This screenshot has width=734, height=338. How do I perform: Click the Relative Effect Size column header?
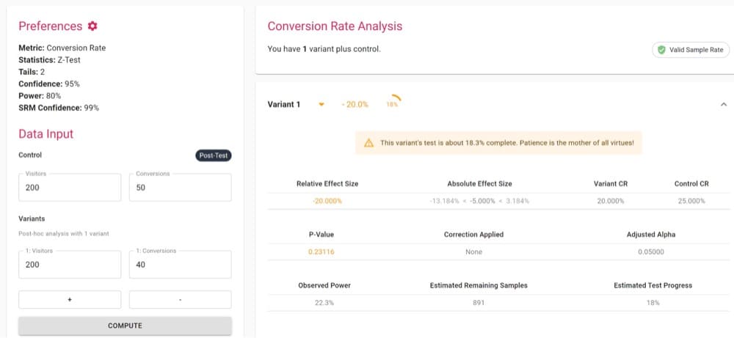pos(327,184)
